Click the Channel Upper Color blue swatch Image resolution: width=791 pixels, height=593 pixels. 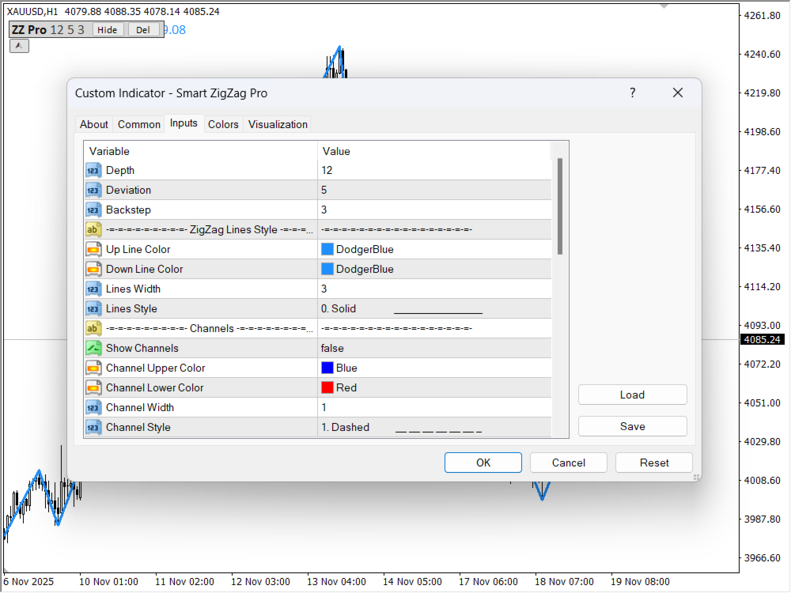pyautogui.click(x=327, y=368)
